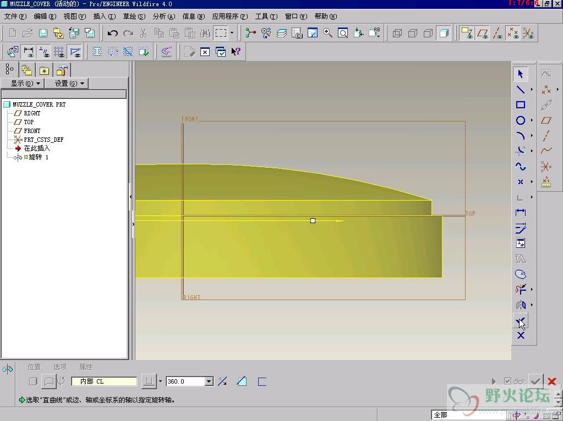Expand the Circle tool flyout arrow

(x=532, y=120)
